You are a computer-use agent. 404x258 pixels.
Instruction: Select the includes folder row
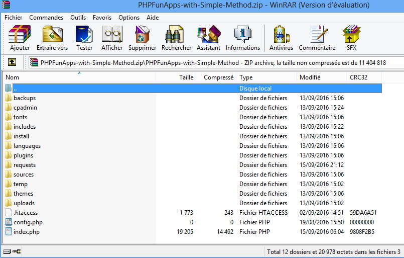coord(193,127)
